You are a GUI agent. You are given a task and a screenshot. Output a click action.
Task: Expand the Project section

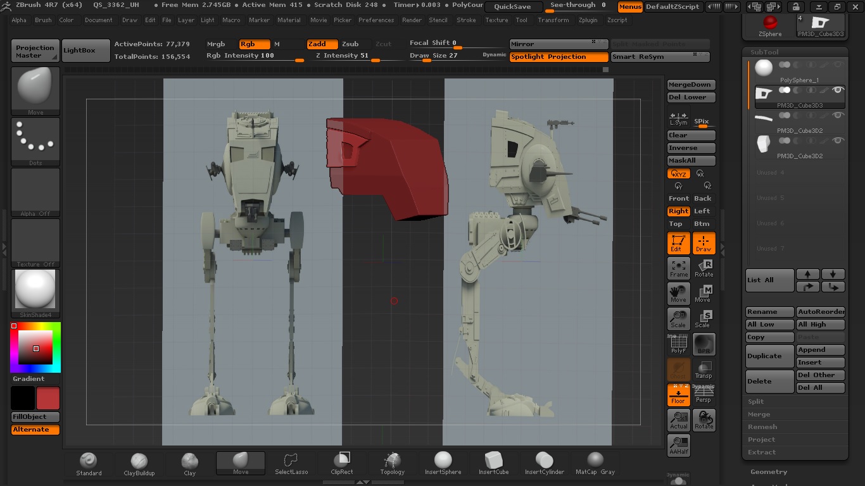coord(761,439)
